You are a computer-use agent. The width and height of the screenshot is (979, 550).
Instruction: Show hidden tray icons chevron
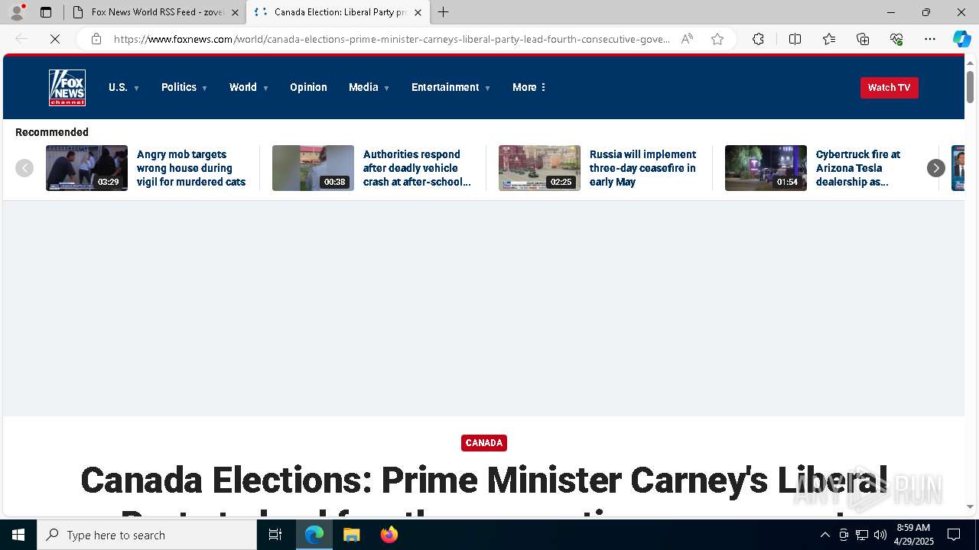coord(825,535)
